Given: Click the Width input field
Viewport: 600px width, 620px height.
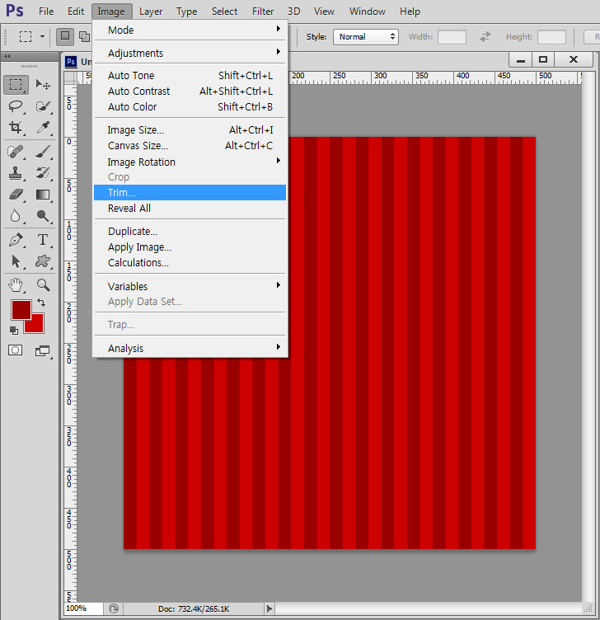Looking at the screenshot, I should click(x=452, y=37).
